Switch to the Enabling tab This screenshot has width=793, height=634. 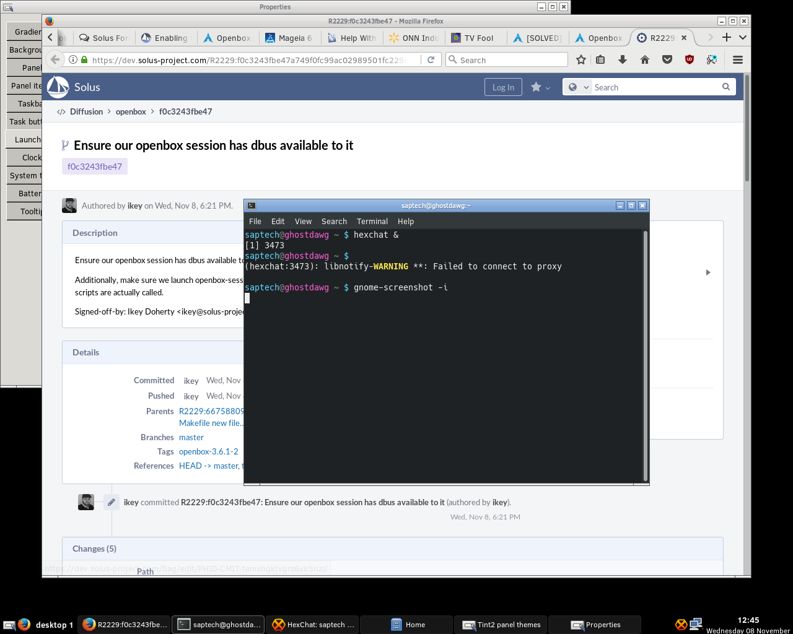(x=164, y=38)
